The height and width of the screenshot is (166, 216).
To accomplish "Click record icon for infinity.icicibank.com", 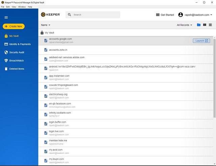I will pos(46,115).
